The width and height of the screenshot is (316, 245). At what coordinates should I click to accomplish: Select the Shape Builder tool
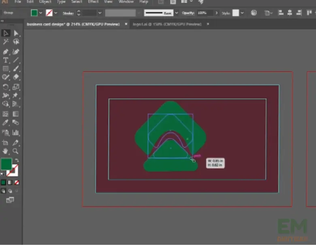click(6, 104)
